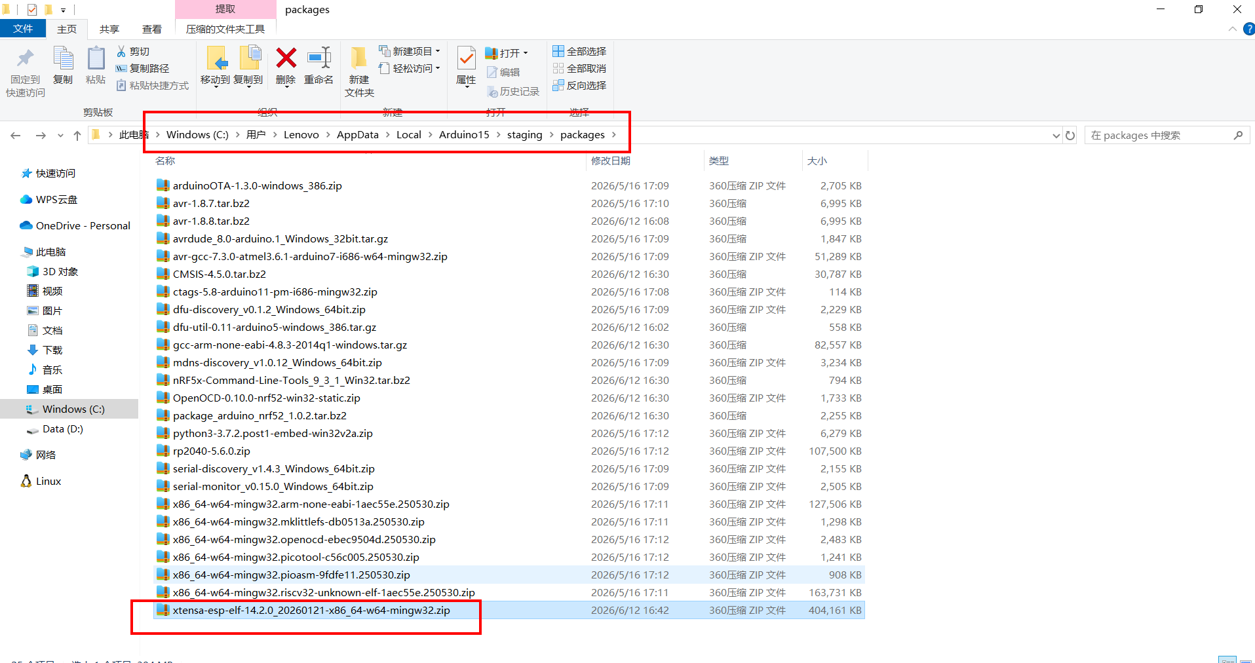Expand the Open button dropdown
1255x663 pixels.
[526, 53]
